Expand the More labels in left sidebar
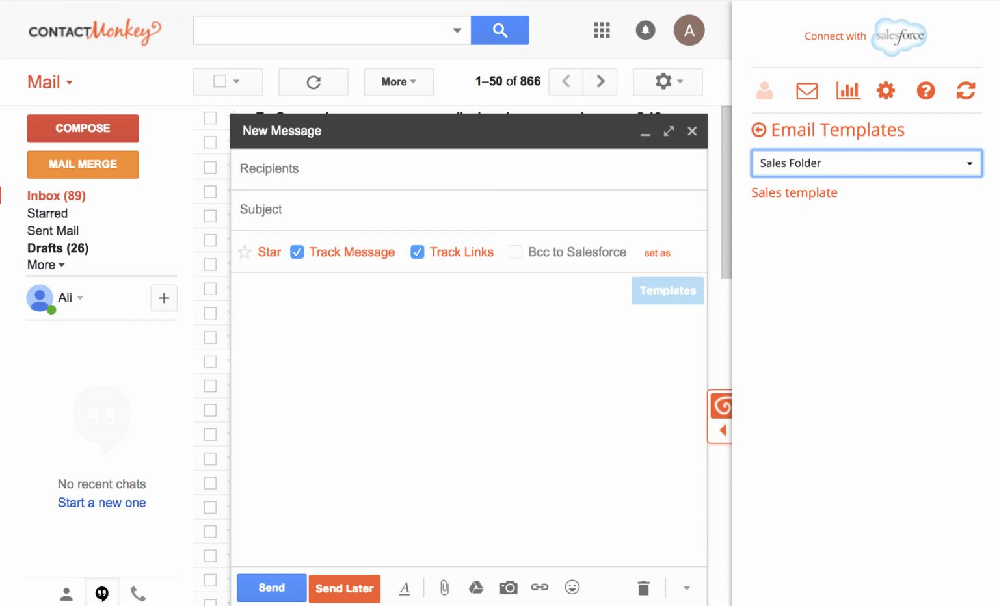Image resolution: width=999 pixels, height=606 pixels. (x=46, y=265)
